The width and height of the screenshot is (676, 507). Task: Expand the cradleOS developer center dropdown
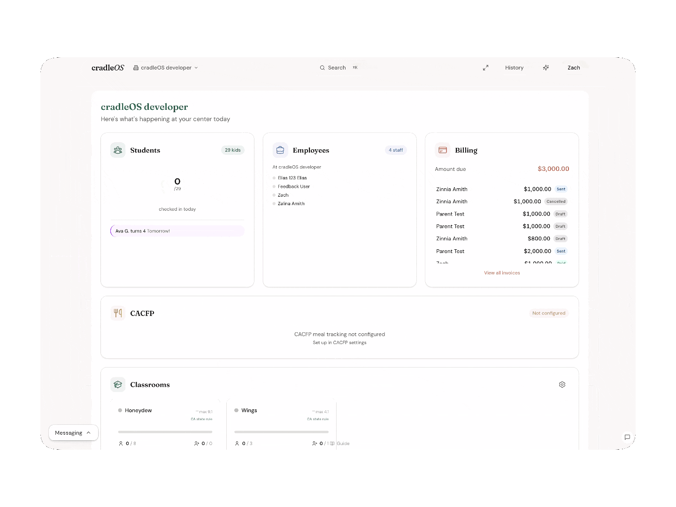click(166, 68)
